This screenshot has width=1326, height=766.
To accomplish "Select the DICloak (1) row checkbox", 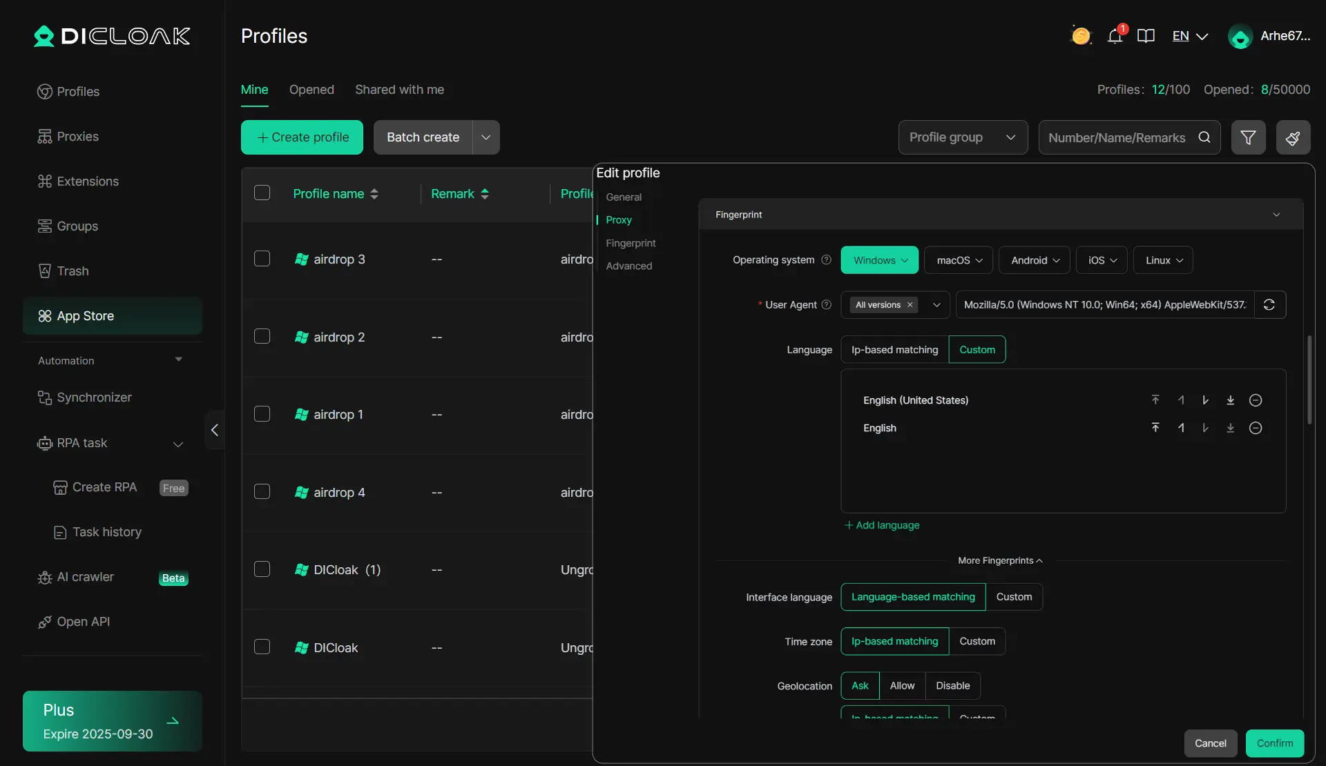I will (262, 569).
